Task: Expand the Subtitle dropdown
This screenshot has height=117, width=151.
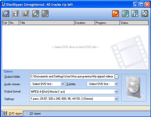Action: [x=116, y=84]
